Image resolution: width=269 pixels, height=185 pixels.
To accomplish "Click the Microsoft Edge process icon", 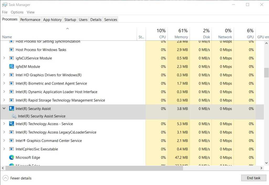I will 12,158.
